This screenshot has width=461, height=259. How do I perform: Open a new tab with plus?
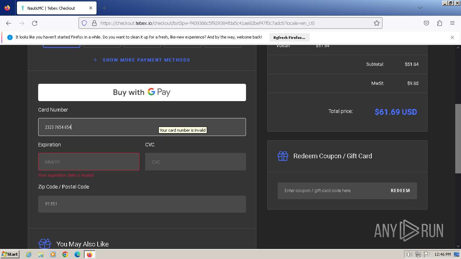point(104,8)
